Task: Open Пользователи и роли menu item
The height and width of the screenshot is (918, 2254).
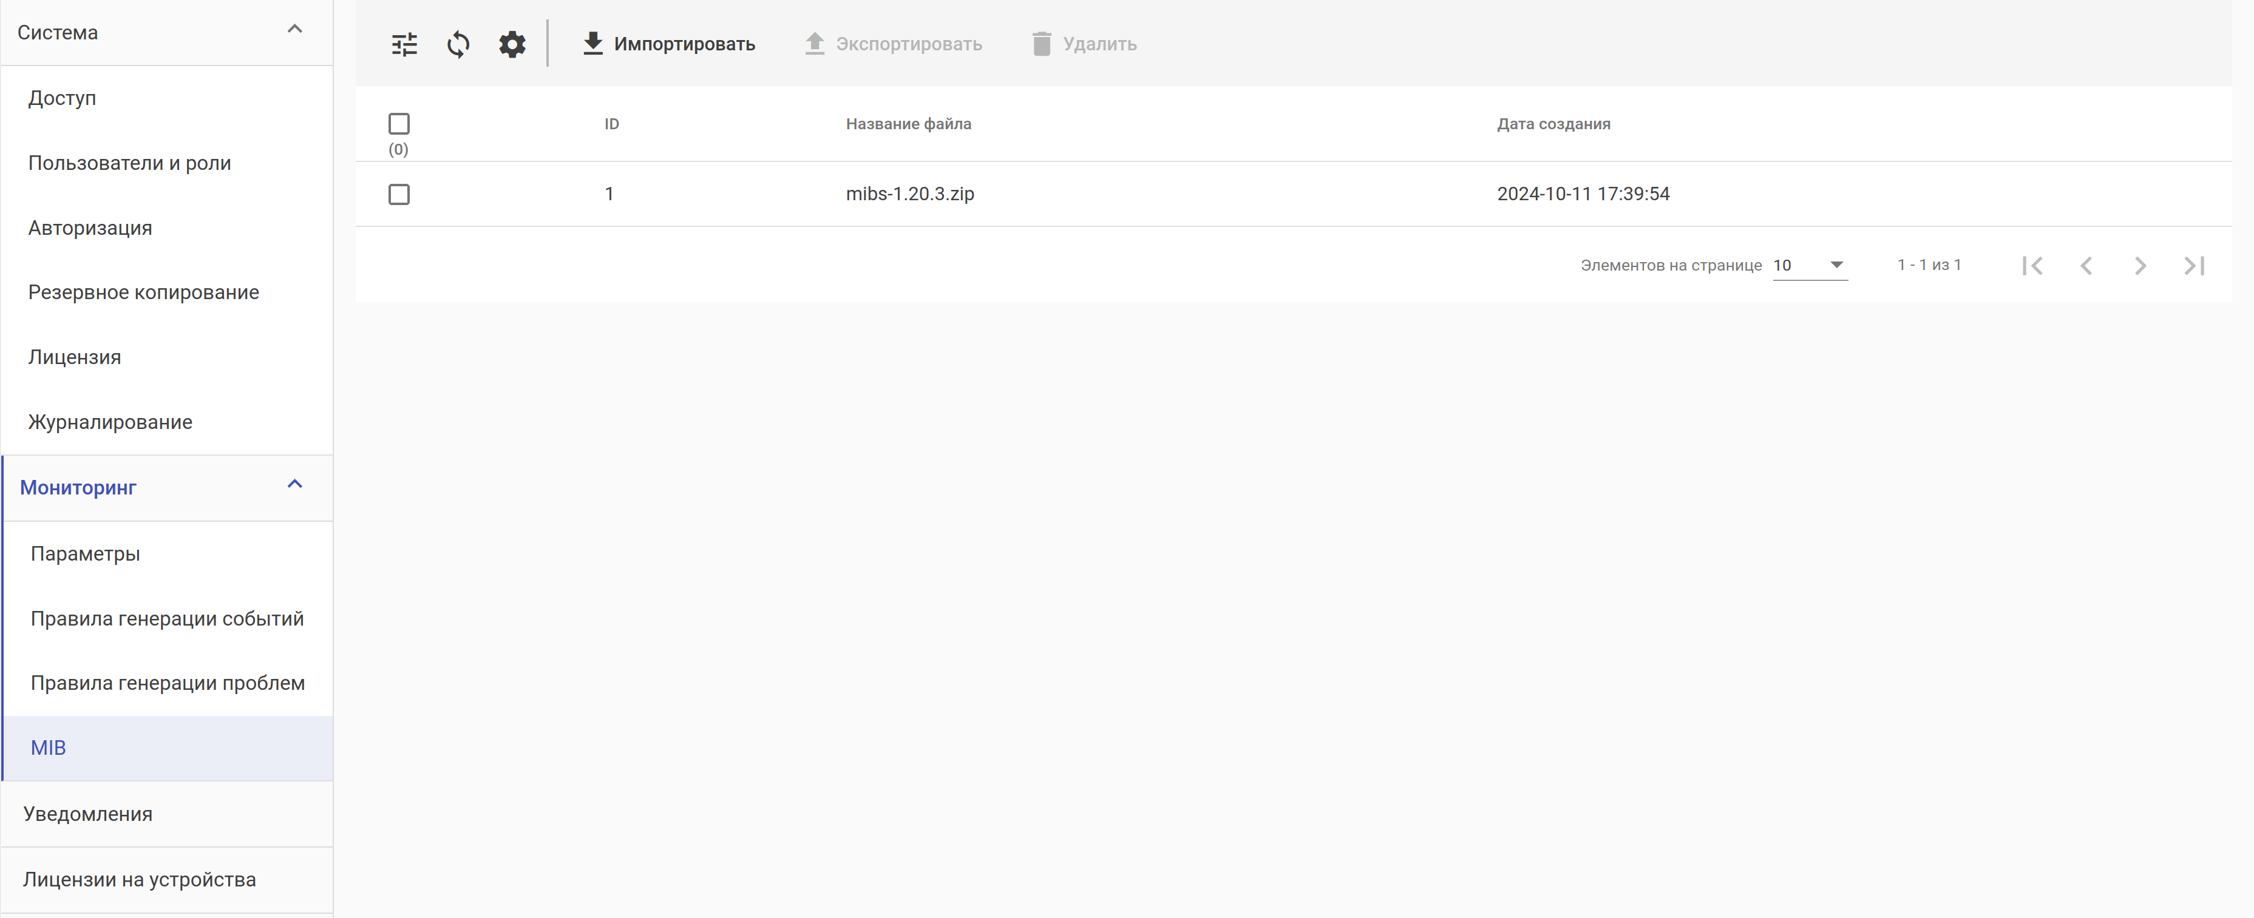Action: pyautogui.click(x=129, y=163)
